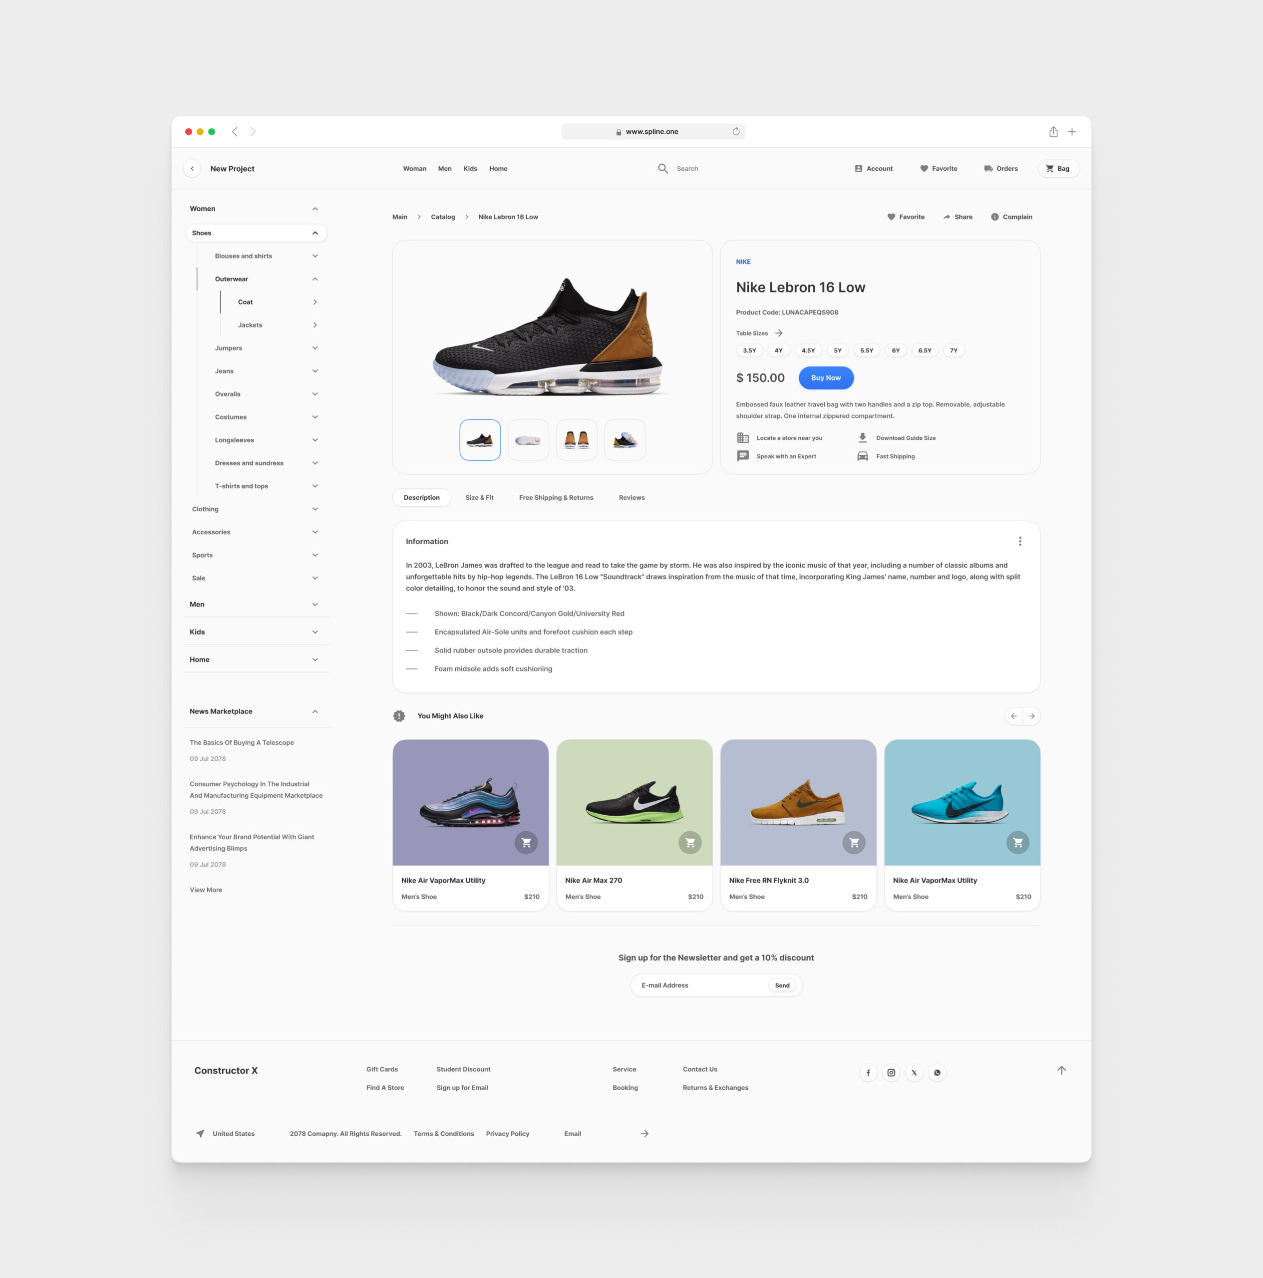Switch to the Description tab
Viewport: 1263px width, 1278px height.
click(x=421, y=497)
